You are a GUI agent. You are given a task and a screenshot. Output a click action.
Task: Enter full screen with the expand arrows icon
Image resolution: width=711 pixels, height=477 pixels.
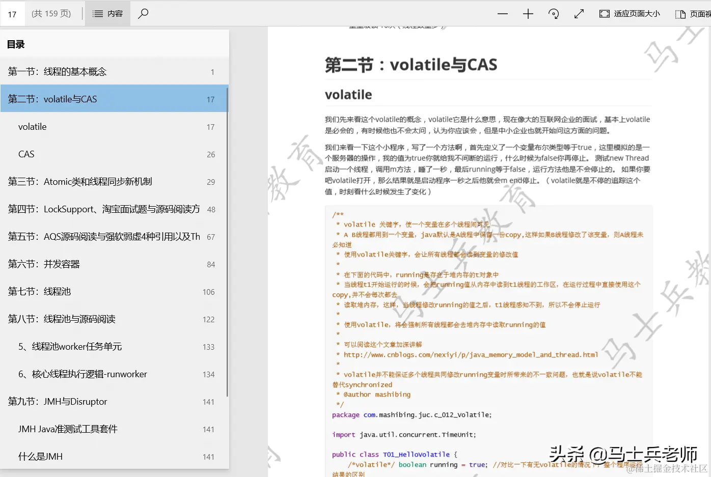(x=579, y=14)
